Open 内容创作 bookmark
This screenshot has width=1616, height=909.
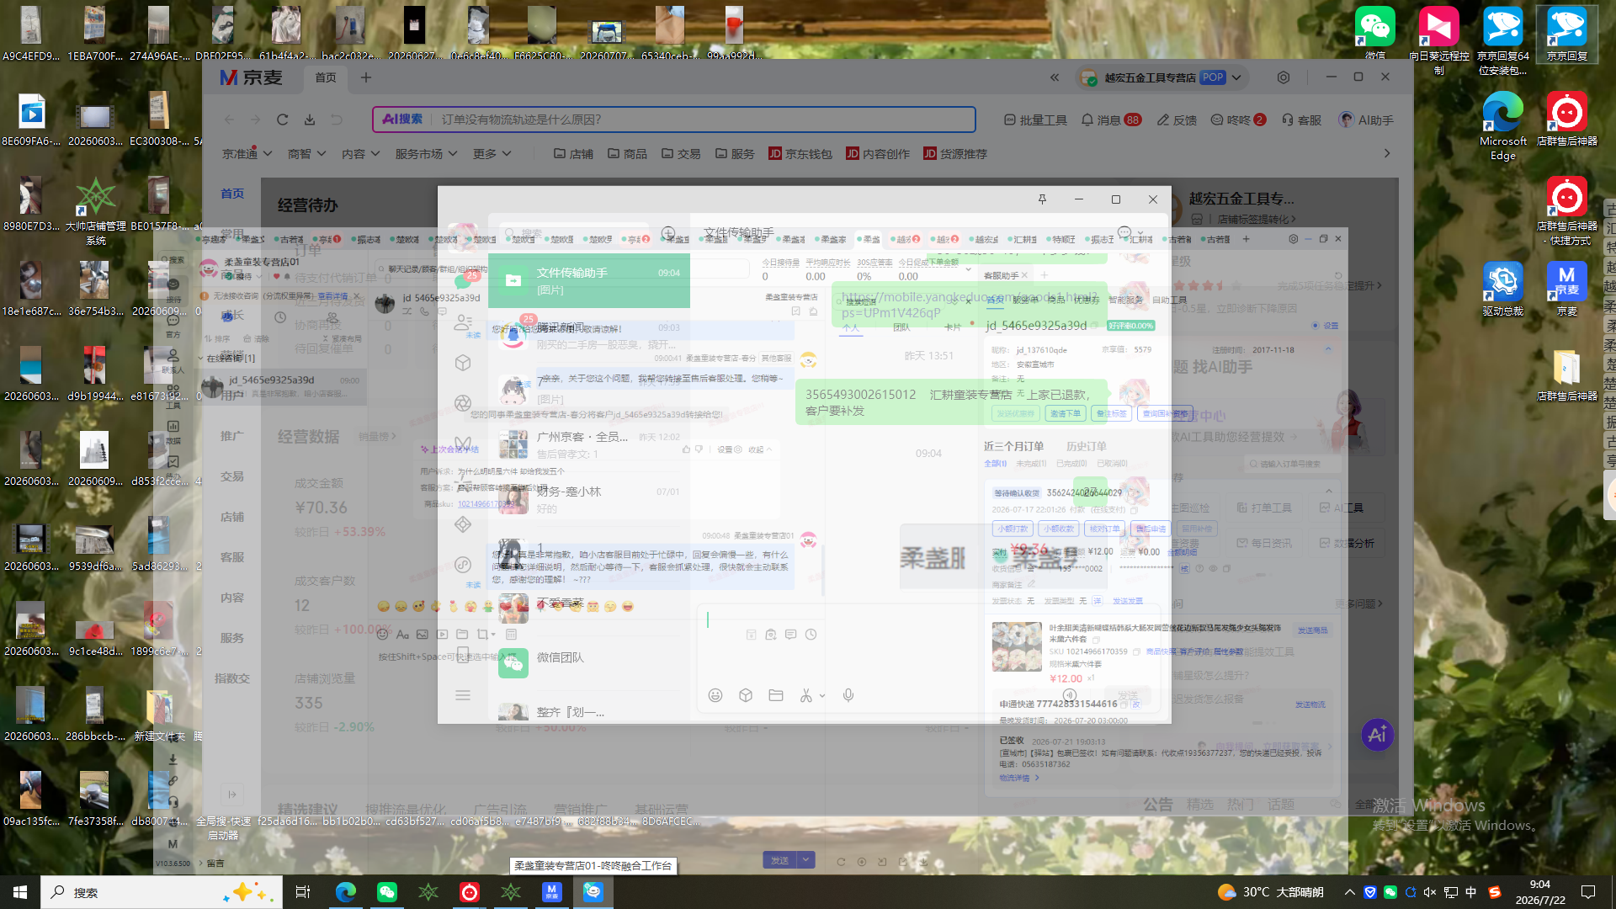(878, 154)
